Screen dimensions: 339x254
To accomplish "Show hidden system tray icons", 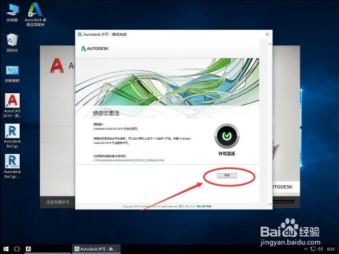I will tap(306, 249).
